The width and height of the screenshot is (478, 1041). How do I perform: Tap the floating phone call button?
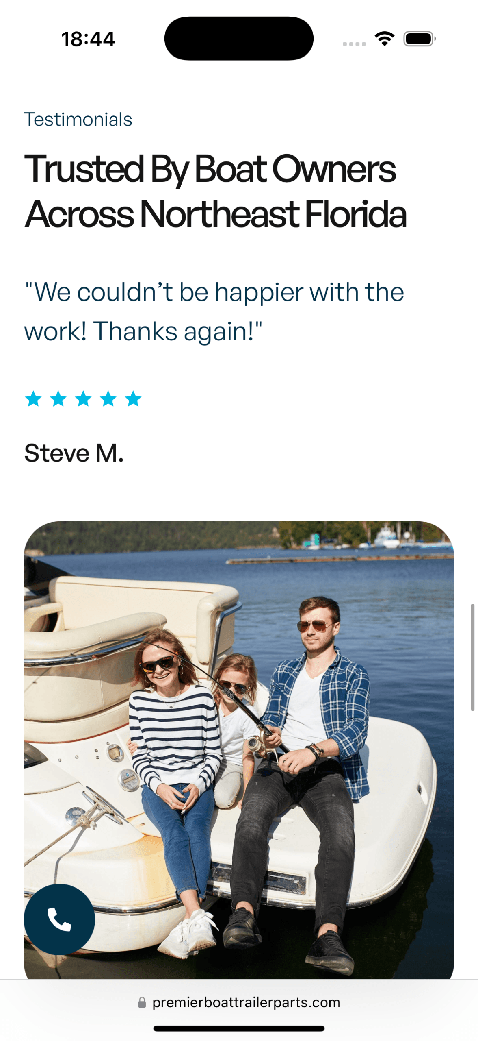point(59,919)
